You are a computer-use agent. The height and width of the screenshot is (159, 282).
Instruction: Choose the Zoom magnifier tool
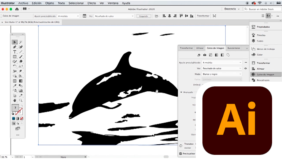pyautogui.click(x=21, y=100)
